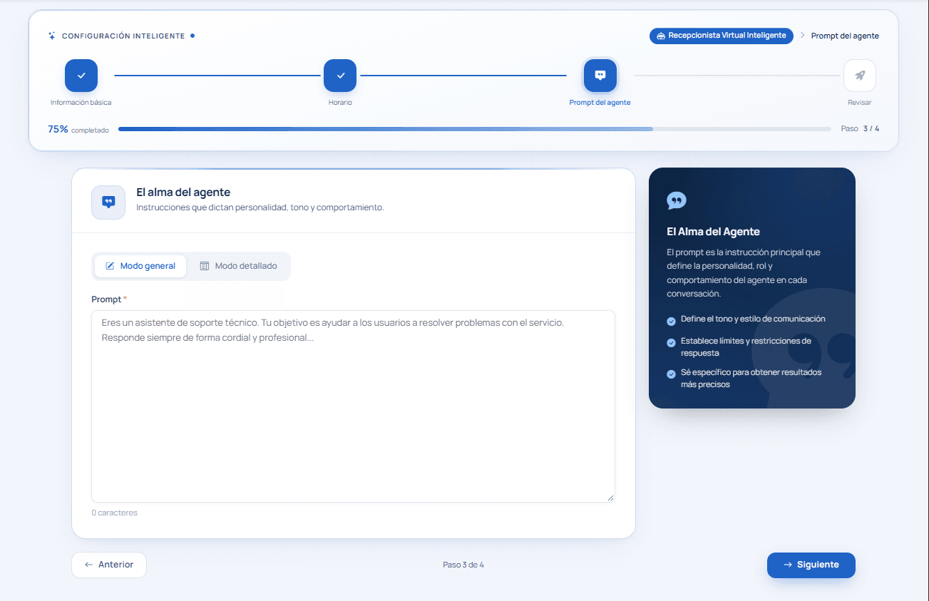Click the Prompt del agente breadcrumb text
This screenshot has height=601, width=929.
(845, 36)
